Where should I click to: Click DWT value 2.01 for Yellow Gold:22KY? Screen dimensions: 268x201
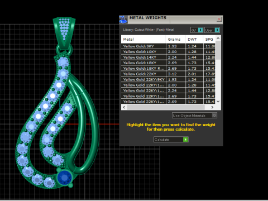[x=192, y=74]
